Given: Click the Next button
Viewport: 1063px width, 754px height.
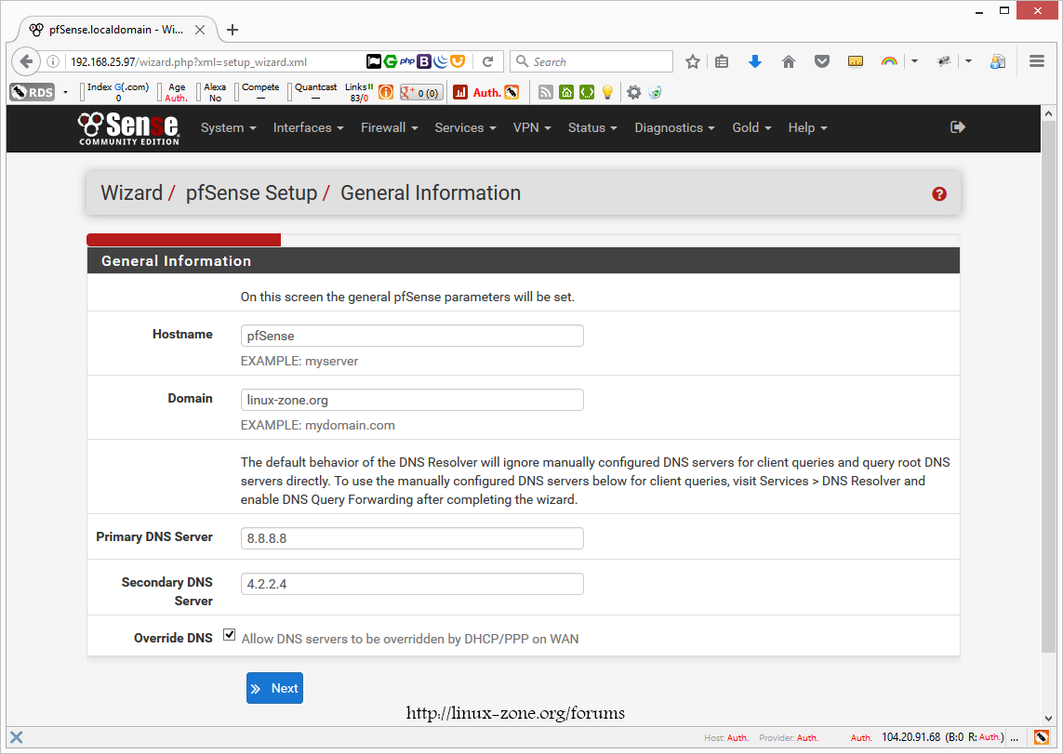Looking at the screenshot, I should (x=274, y=688).
